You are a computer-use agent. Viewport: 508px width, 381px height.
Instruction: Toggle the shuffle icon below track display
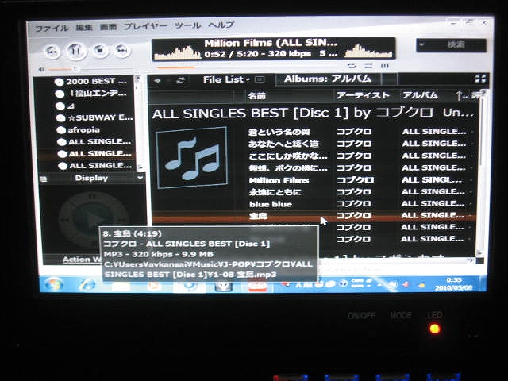[x=350, y=65]
